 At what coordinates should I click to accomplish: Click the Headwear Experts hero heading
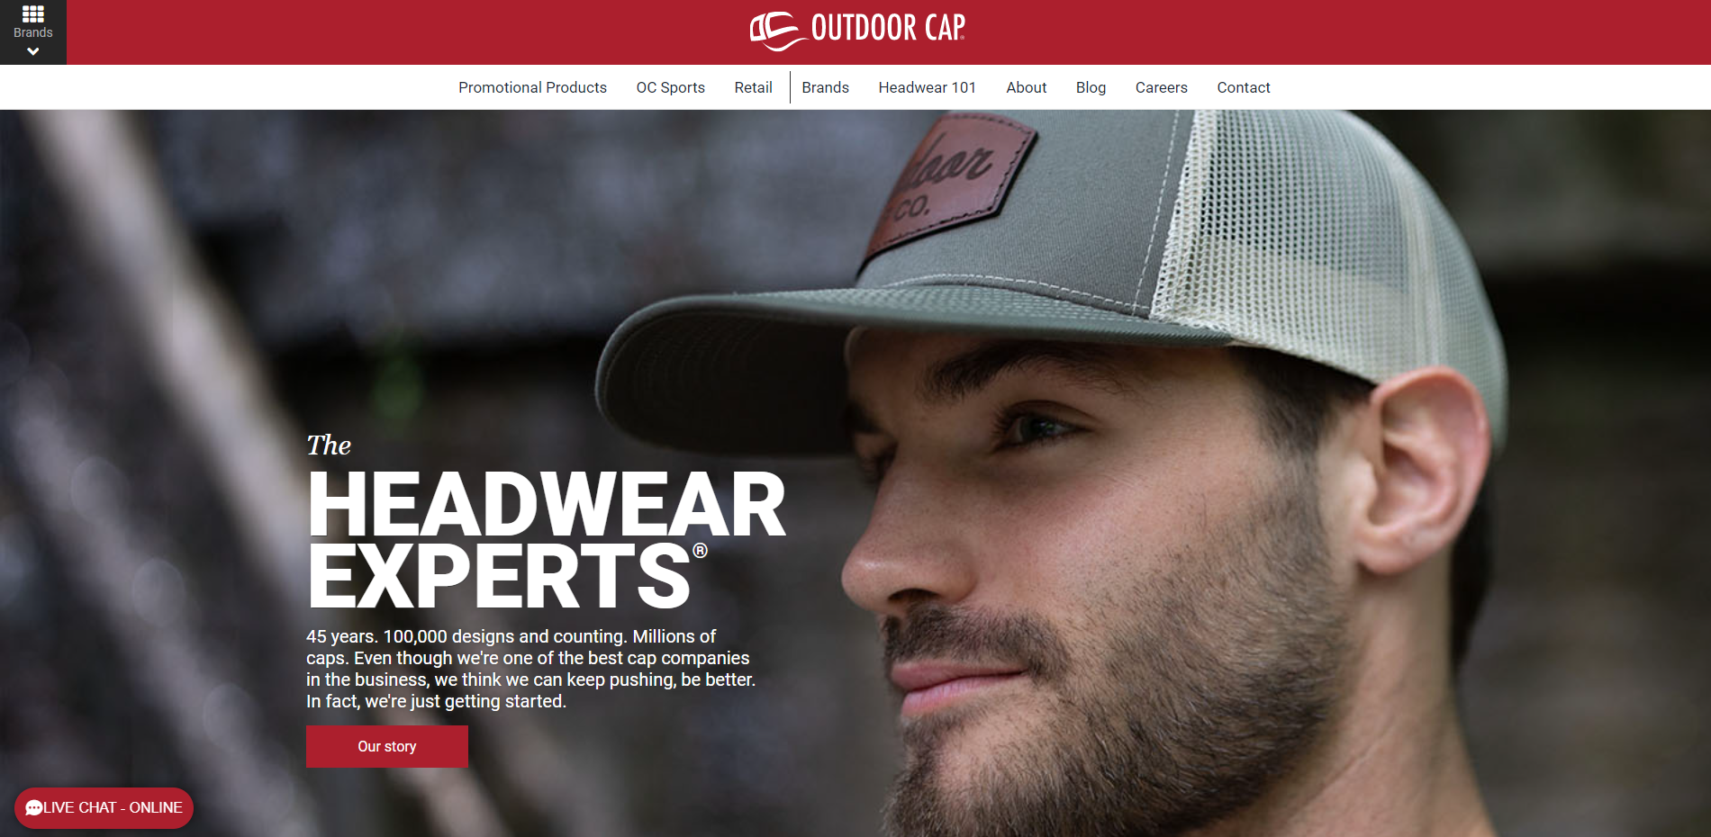(x=547, y=538)
